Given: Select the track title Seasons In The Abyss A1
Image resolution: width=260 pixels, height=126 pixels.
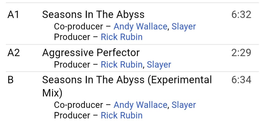Looking at the screenshot, I should pyautogui.click(x=93, y=15).
